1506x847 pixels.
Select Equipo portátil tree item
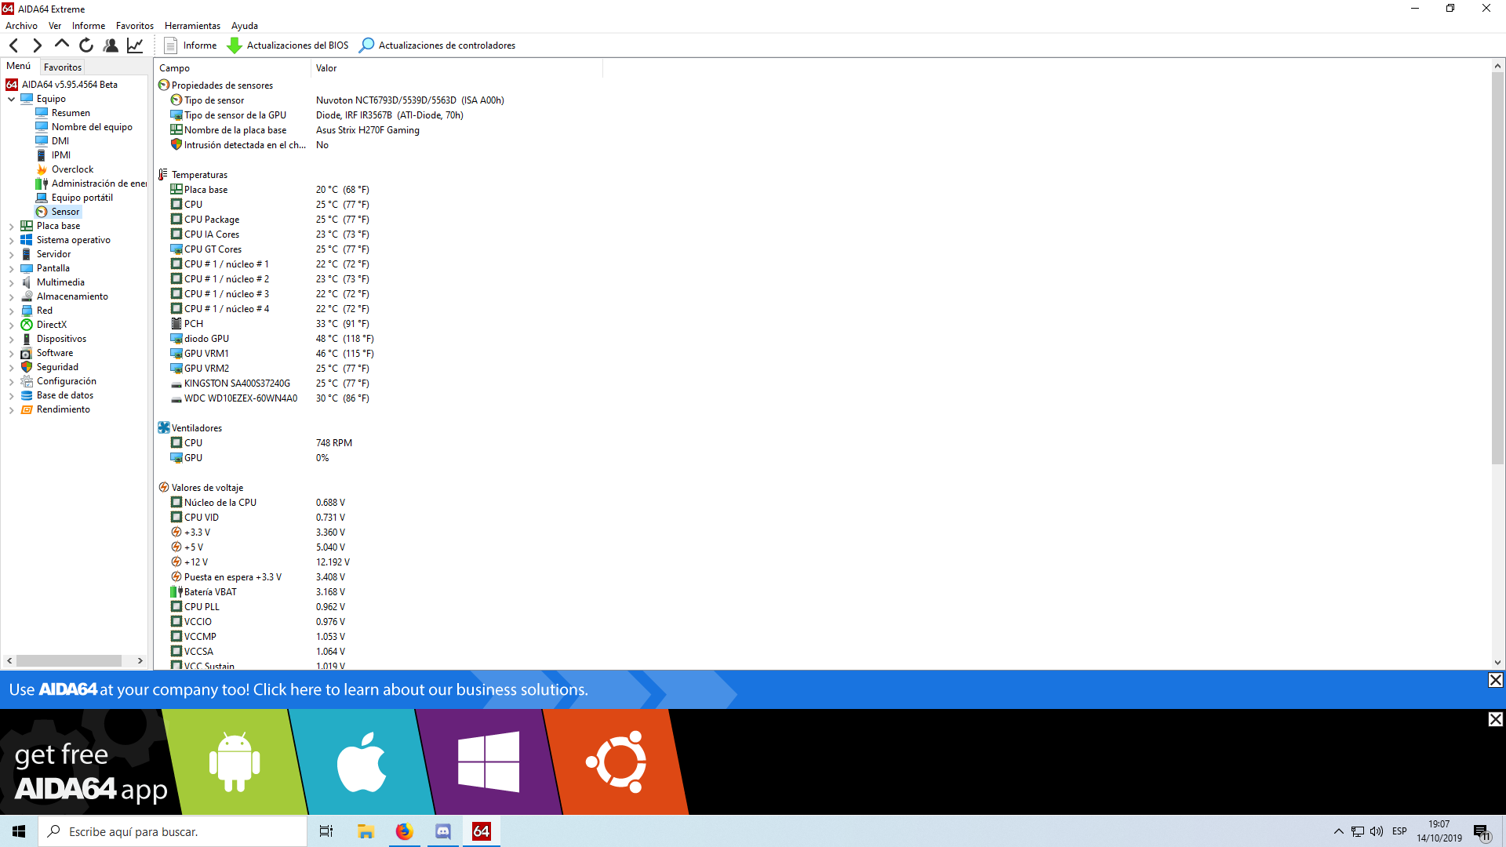tap(82, 198)
